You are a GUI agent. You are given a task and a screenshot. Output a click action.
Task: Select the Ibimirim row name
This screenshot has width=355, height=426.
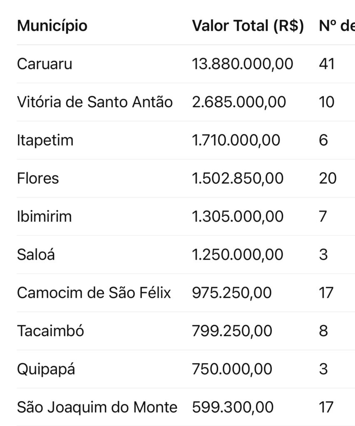44,216
